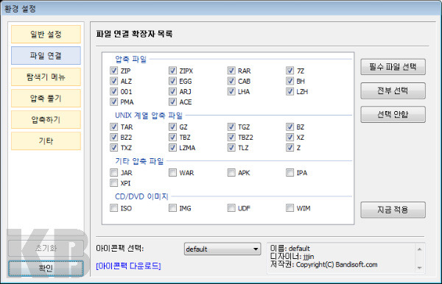The image size is (442, 284).
Task: Uncheck the Z extension checkbox
Action: point(290,147)
